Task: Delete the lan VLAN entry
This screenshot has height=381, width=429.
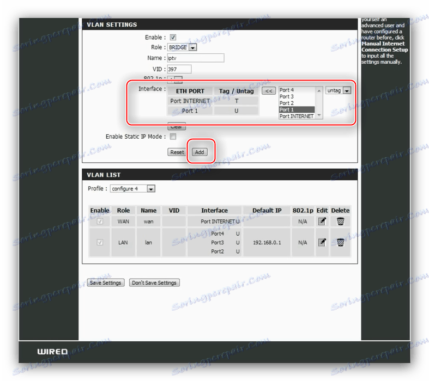Action: 340,242
